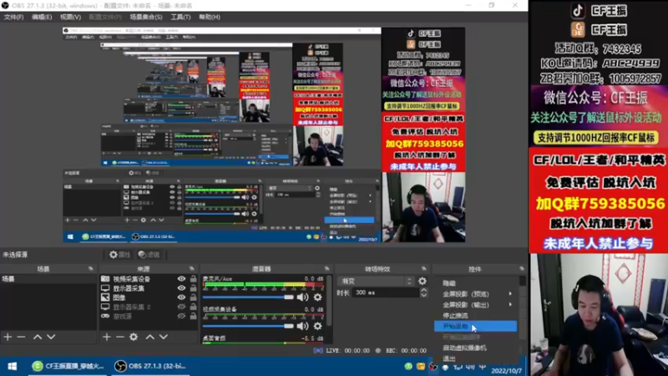668x376 pixels.
Task: Toggle lock on 图像 source
Action: click(x=194, y=297)
